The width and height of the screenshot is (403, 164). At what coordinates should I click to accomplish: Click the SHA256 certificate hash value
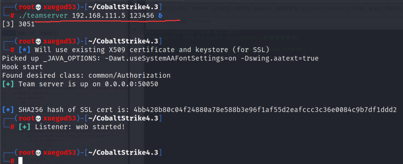coord(265,110)
